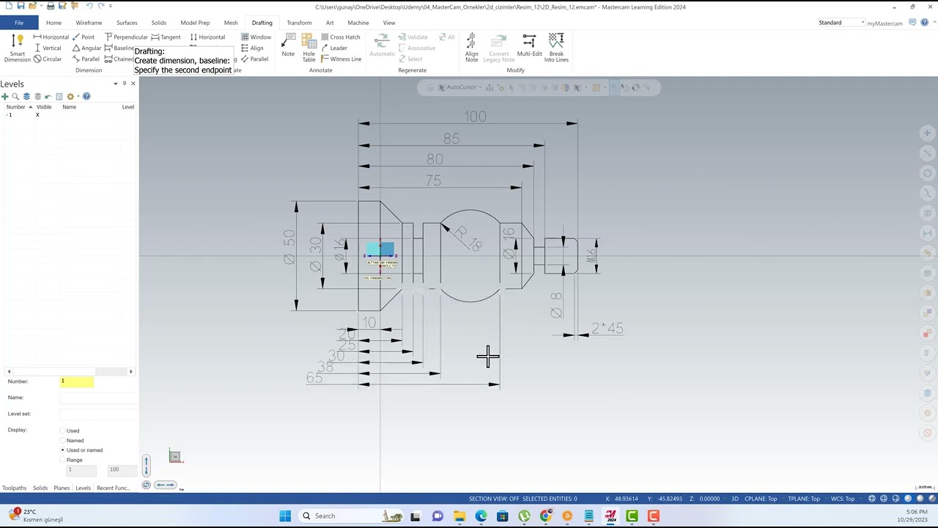Choose Horizontal dimension in the Dimension group
This screenshot has height=528, width=938.
(51, 37)
